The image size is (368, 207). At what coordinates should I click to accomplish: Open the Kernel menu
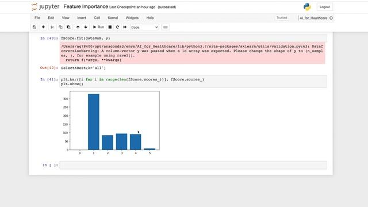point(113,18)
